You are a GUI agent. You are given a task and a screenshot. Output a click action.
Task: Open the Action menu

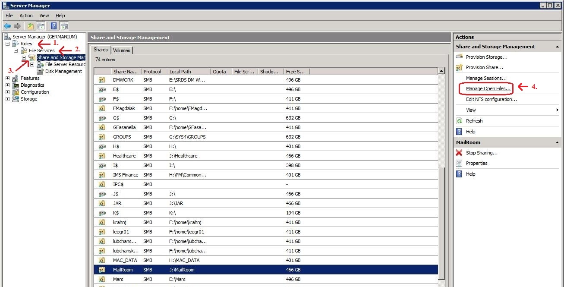point(26,16)
